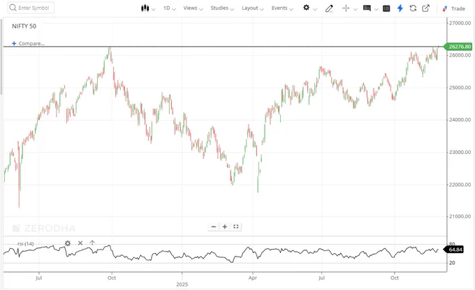Click the black table-view square icon

[386, 8]
